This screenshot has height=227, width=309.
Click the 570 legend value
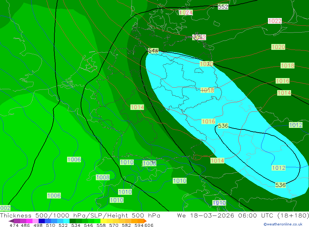point(113,225)
